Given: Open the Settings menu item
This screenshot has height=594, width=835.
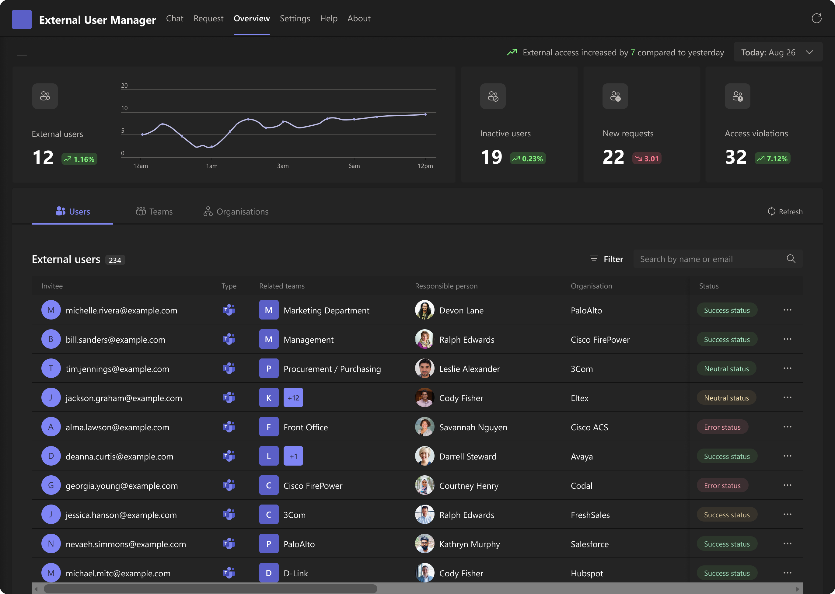Looking at the screenshot, I should pyautogui.click(x=295, y=18).
